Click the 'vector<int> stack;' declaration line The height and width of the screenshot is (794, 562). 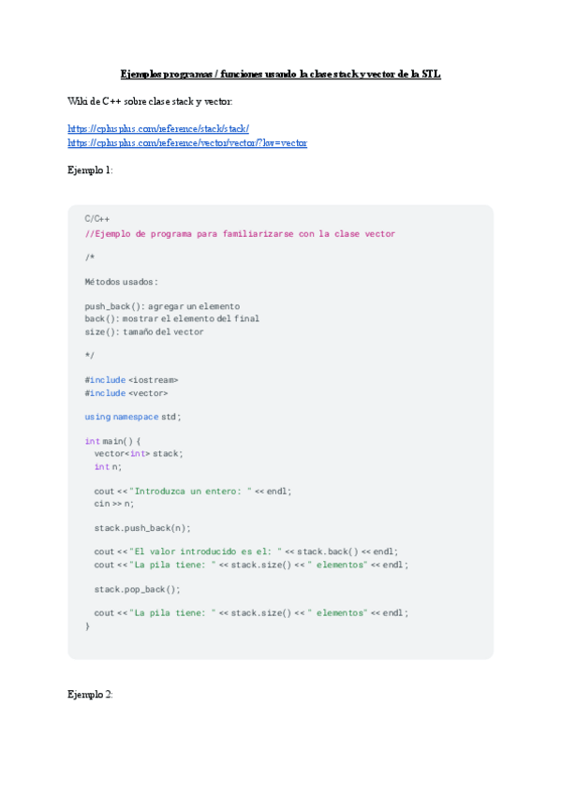(139, 453)
